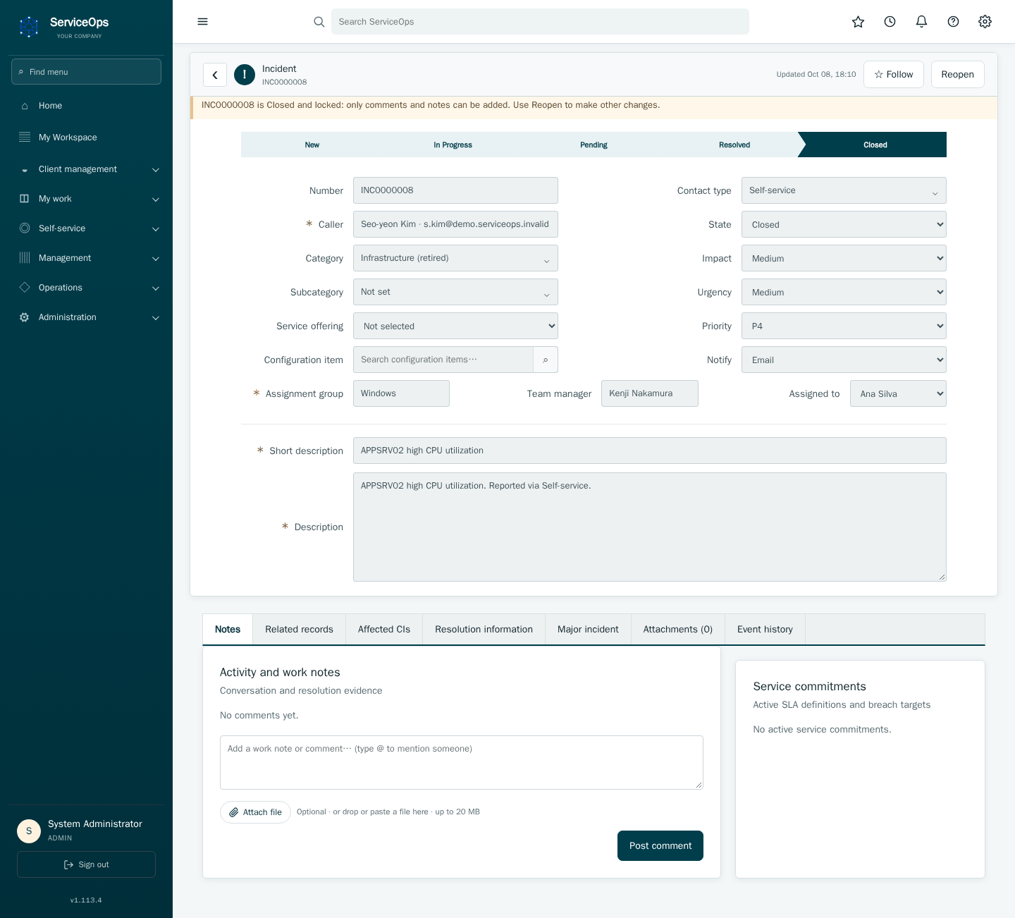The width and height of the screenshot is (1015, 918).
Task: Click the System Administrator avatar
Action: coord(29,831)
